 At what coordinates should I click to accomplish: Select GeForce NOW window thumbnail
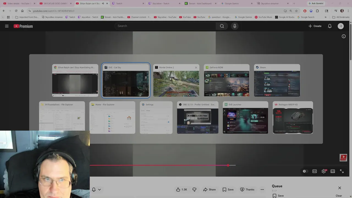point(227,81)
